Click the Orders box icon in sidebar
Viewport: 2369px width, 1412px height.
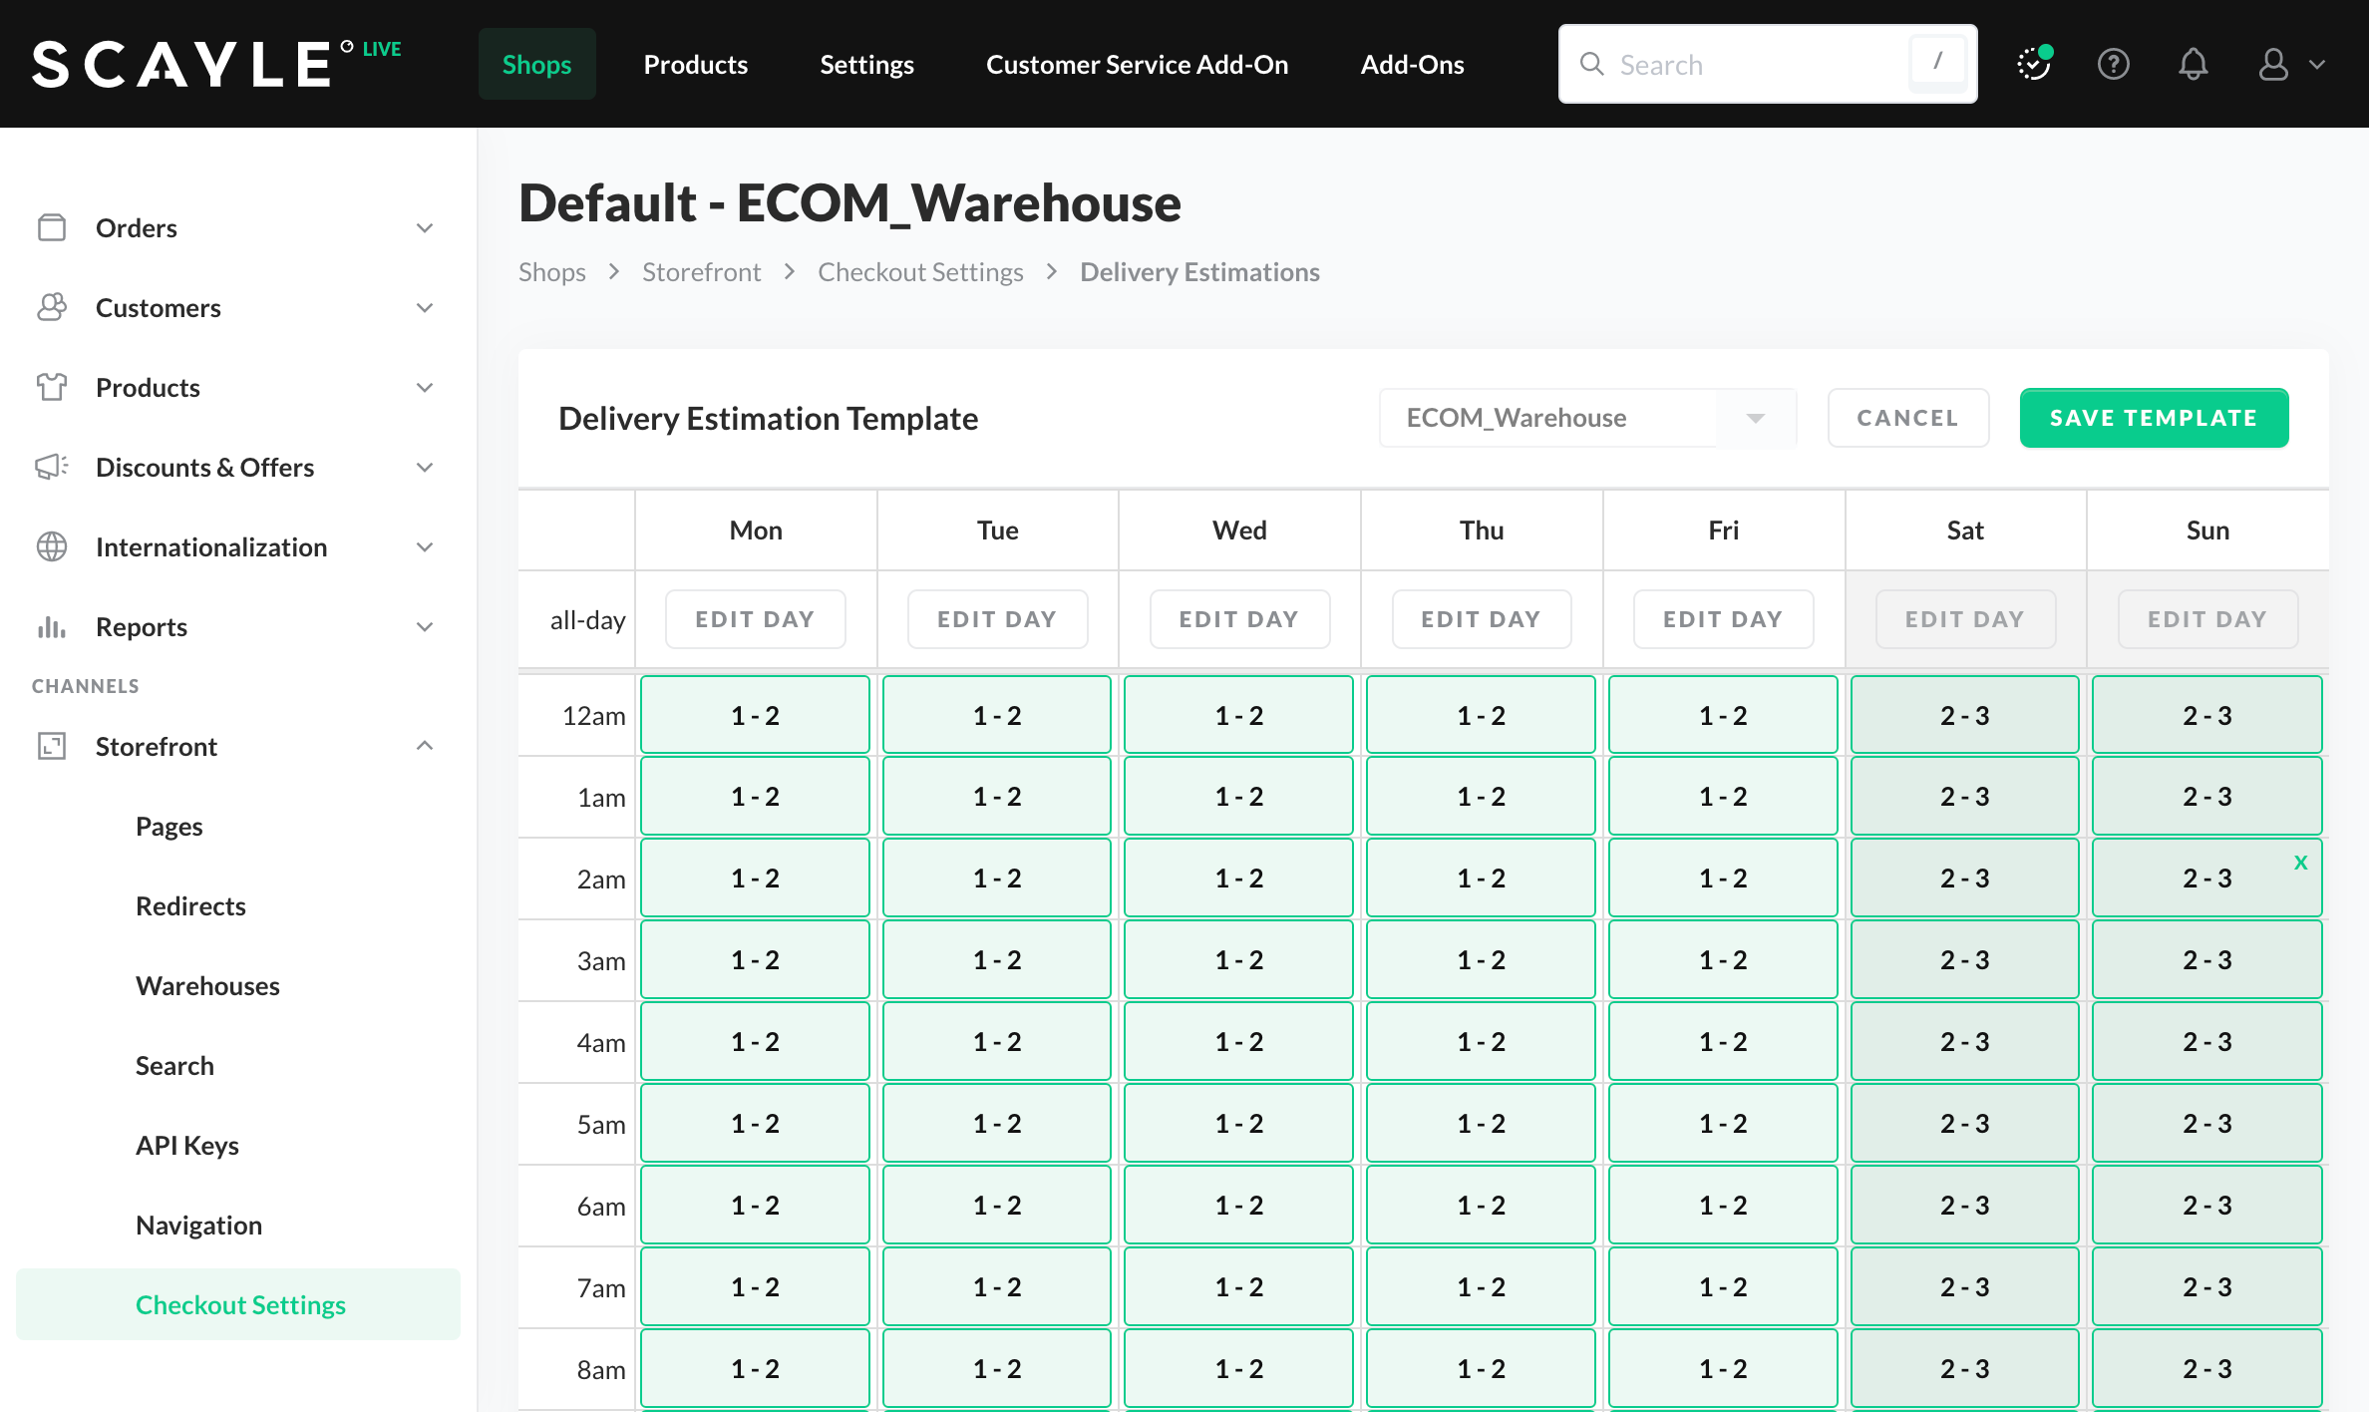click(52, 228)
